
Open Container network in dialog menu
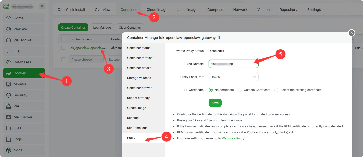tap(143, 88)
